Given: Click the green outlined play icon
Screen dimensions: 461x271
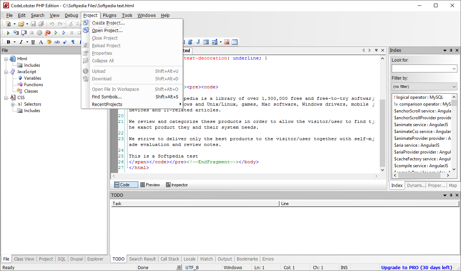Looking at the screenshot, I should click(x=56, y=33).
